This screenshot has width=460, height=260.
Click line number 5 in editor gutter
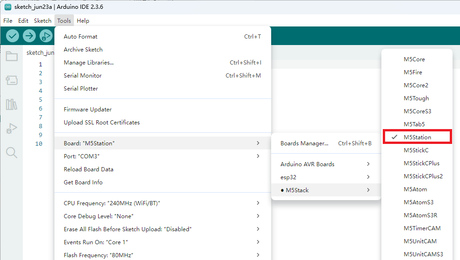pos(40,99)
